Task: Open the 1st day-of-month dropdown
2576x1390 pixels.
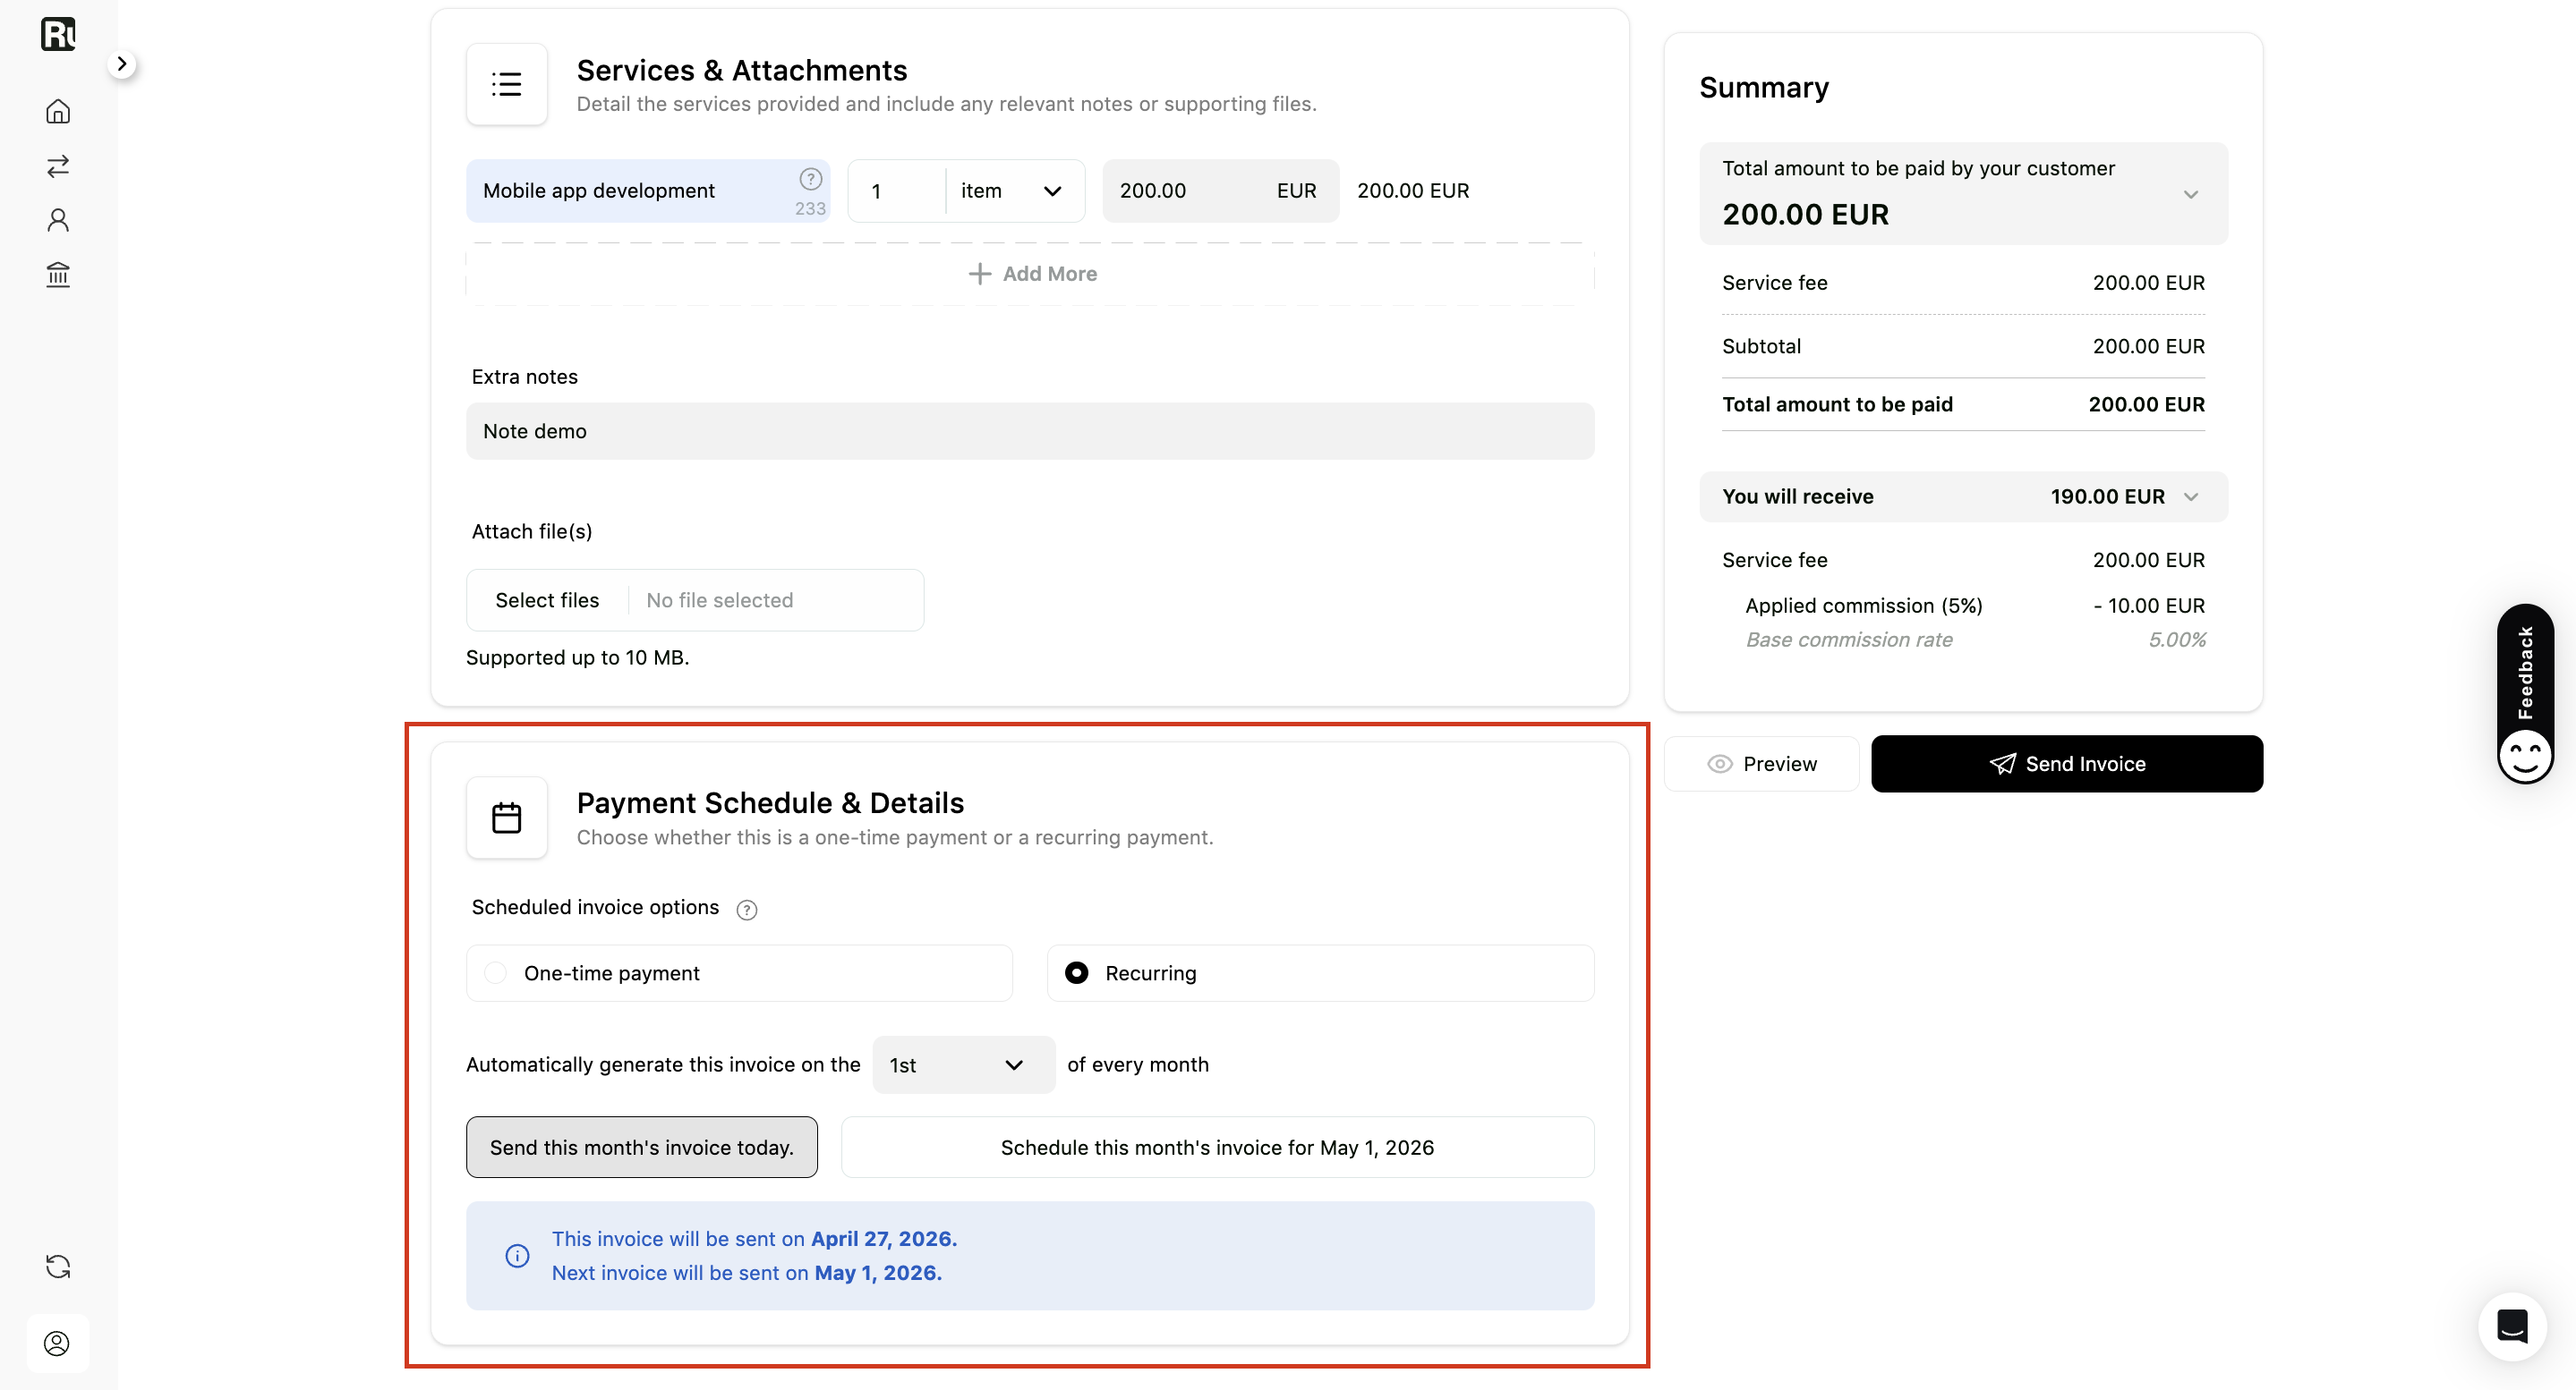Action: tap(963, 1065)
